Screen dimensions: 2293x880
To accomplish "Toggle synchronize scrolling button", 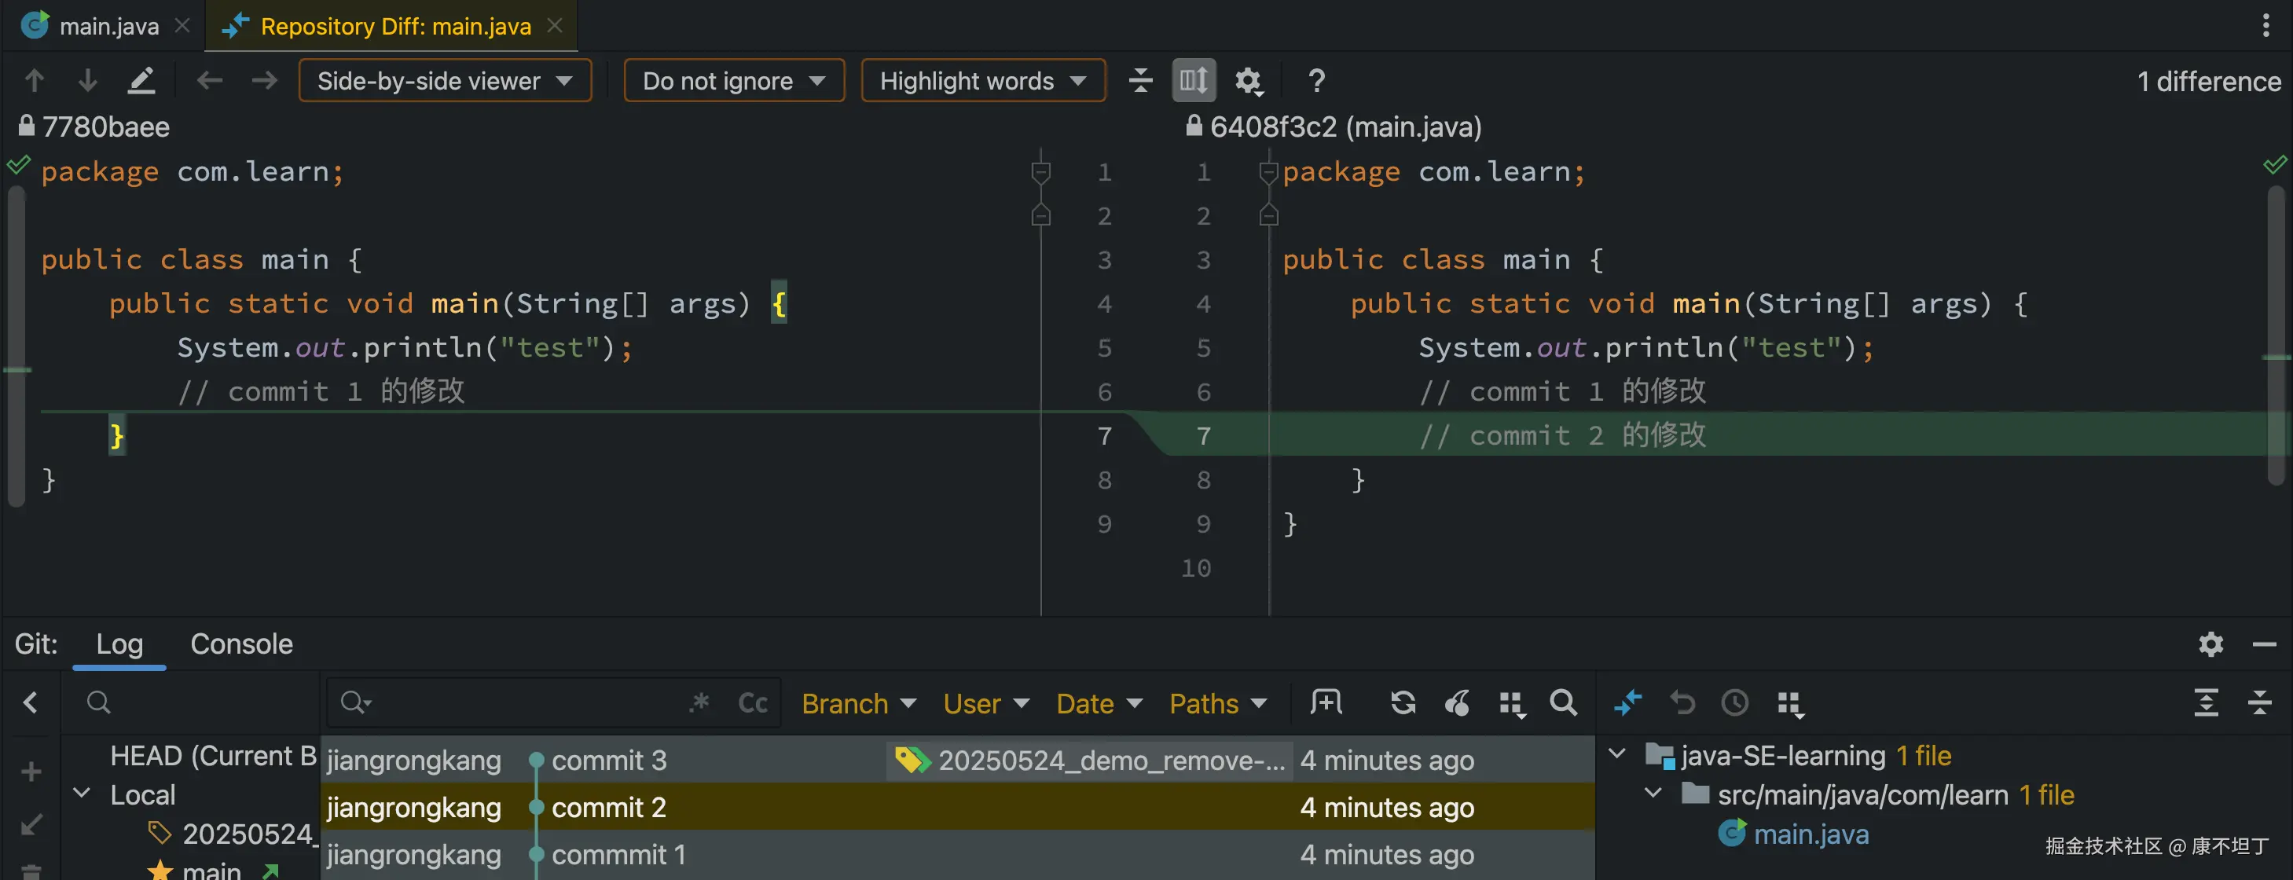I will (1193, 81).
